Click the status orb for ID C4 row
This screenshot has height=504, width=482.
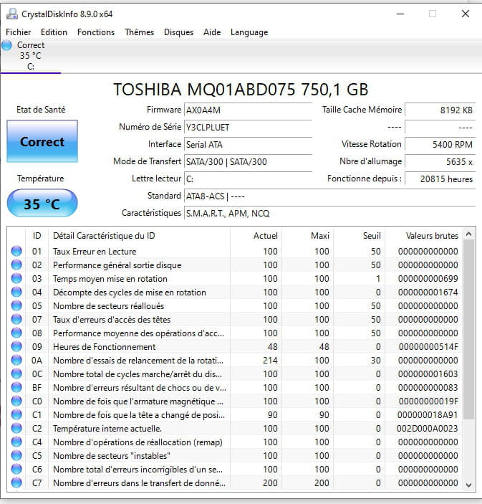point(16,442)
